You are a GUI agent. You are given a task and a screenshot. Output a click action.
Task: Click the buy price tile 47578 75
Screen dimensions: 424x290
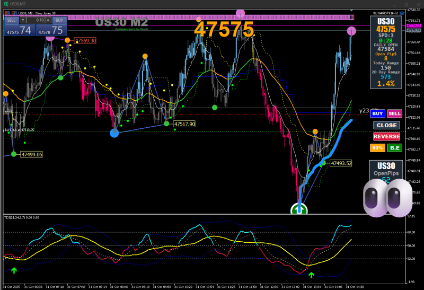pos(51,30)
